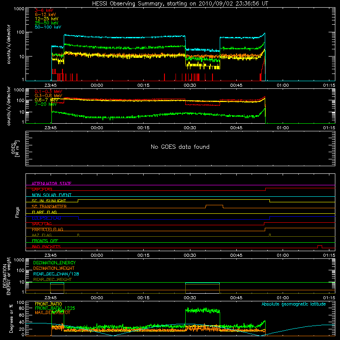Click the yellow FRONT_RATIO legend label
340x340 pixels.
(48, 304)
